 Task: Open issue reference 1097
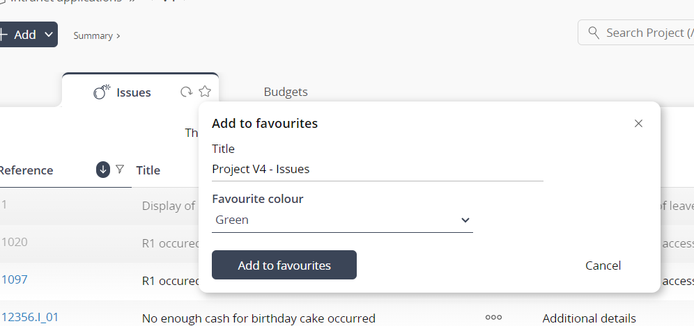tap(14, 279)
